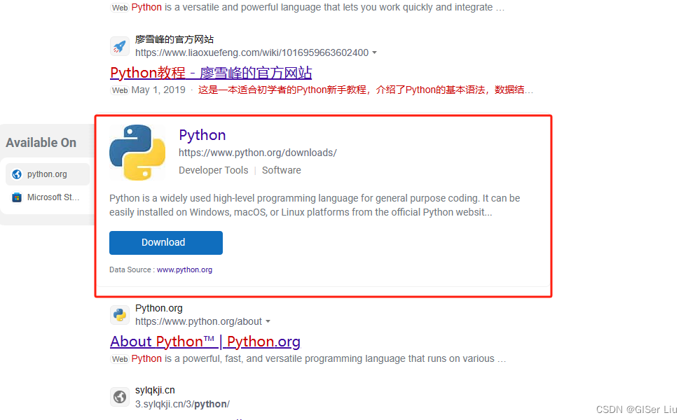
Task: Click the 廖雪峰的官方网站 site name
Action: point(174,39)
